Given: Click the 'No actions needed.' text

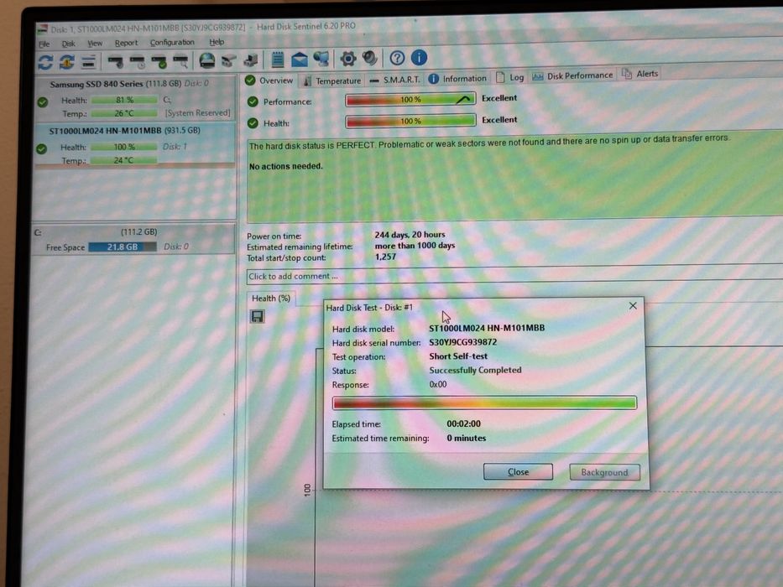Looking at the screenshot, I should click(x=285, y=166).
